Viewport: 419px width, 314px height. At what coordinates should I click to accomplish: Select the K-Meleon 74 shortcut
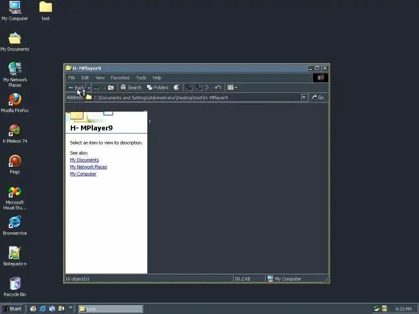pos(15,134)
